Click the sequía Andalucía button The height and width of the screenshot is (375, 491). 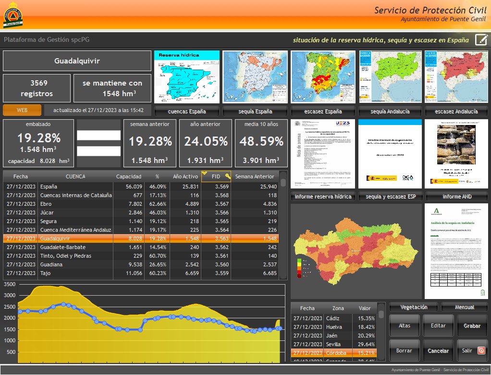pos(390,112)
